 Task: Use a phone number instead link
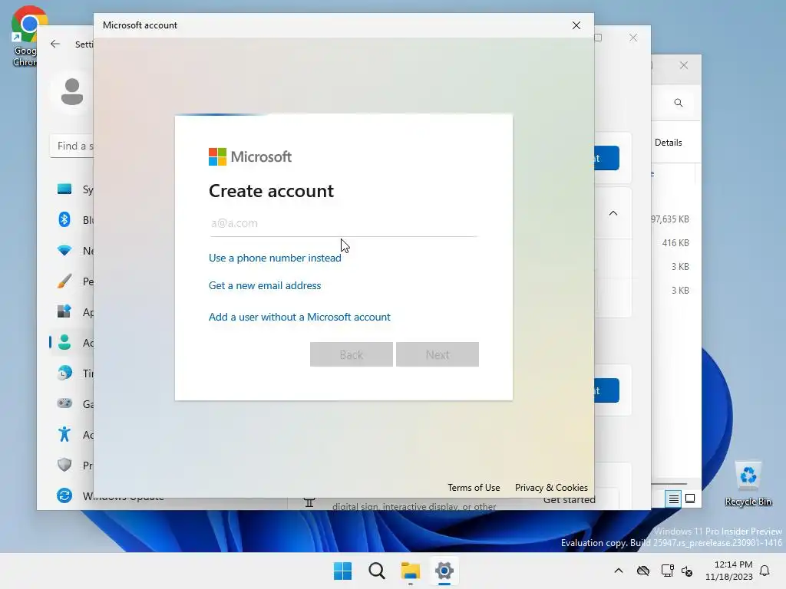275,258
